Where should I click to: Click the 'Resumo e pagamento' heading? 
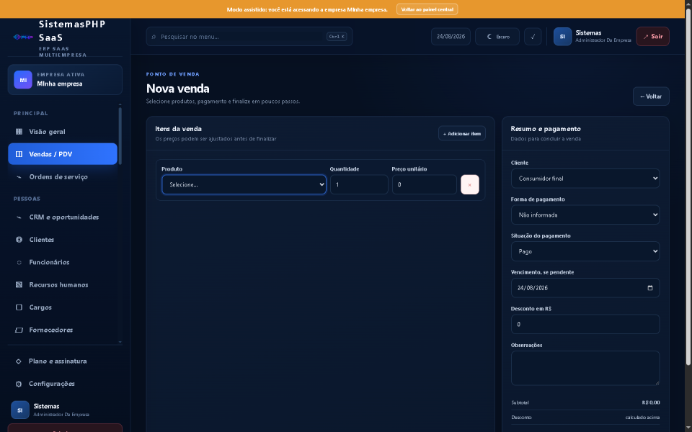tap(546, 129)
